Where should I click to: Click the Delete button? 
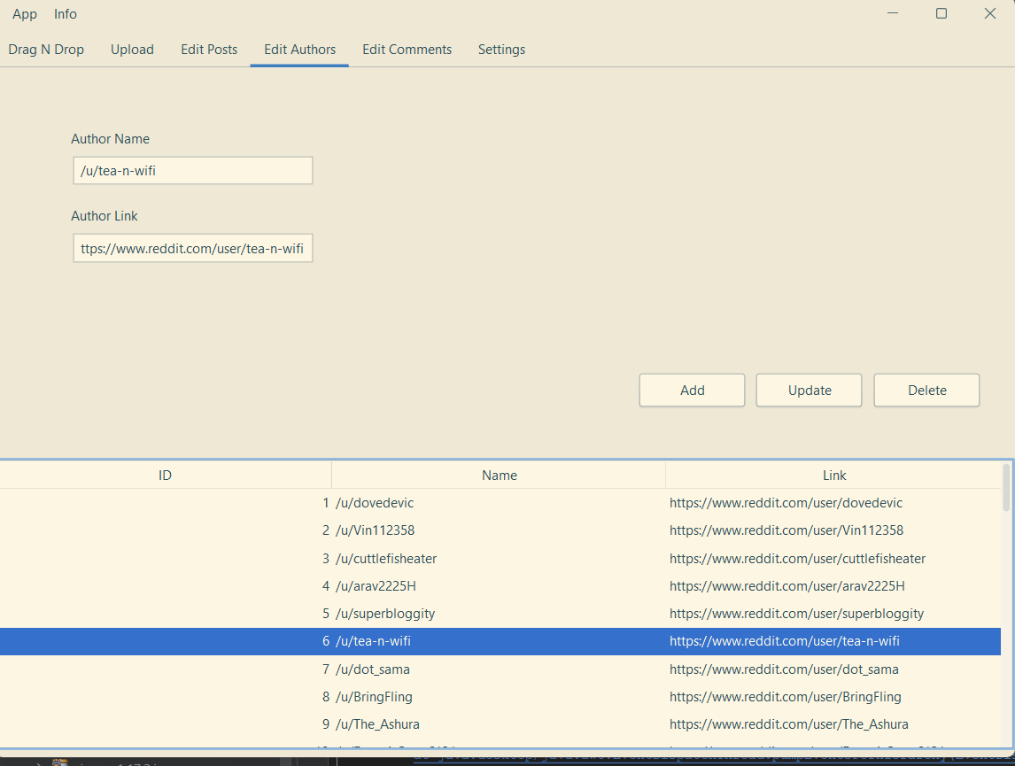[x=927, y=391]
